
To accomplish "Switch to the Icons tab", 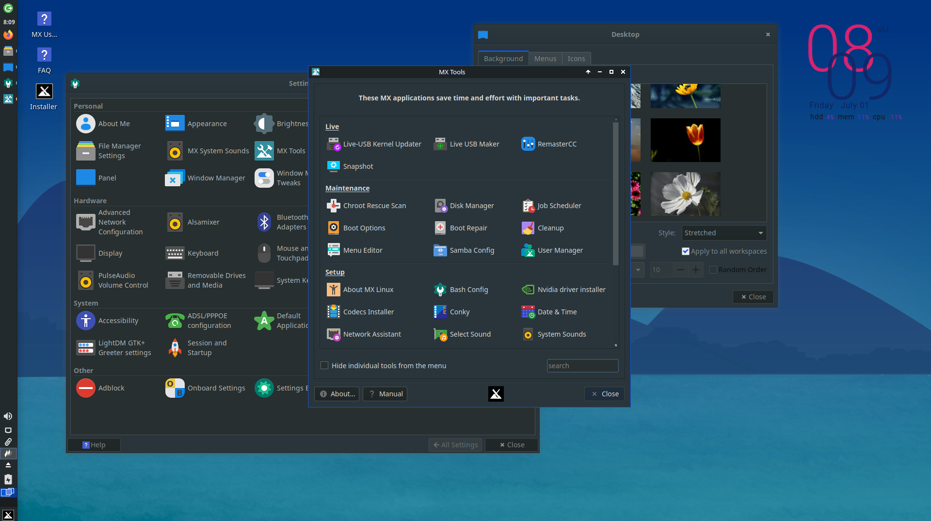I will coord(576,59).
